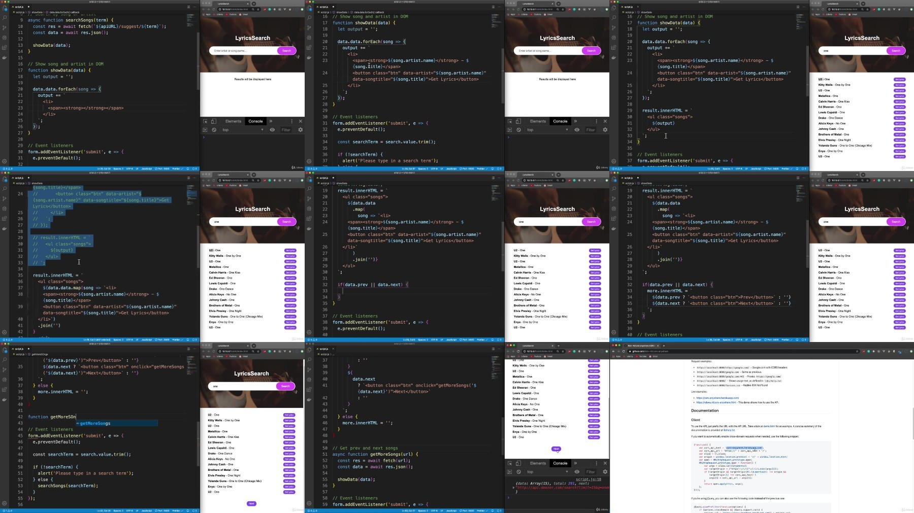914x513 pixels.
Task: Open console settings gear beside logged object's Filter
Action: (x=605, y=472)
